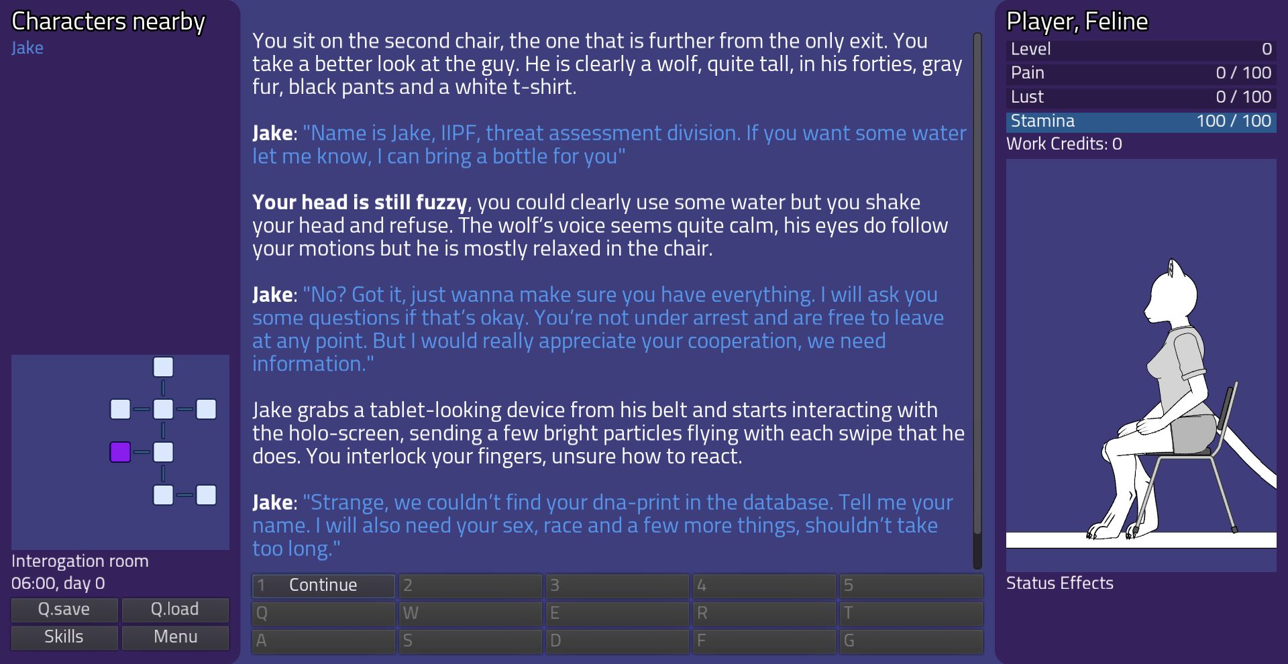Select the purple current-room square on minimap
The width and height of the screenshot is (1288, 664).
pos(120,453)
